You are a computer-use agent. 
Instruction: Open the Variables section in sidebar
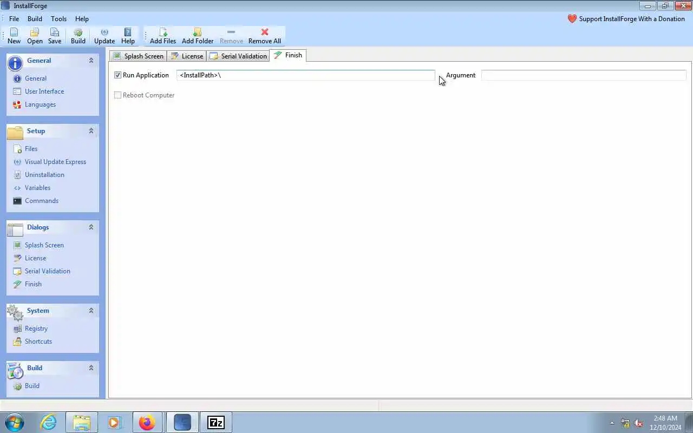tap(37, 188)
